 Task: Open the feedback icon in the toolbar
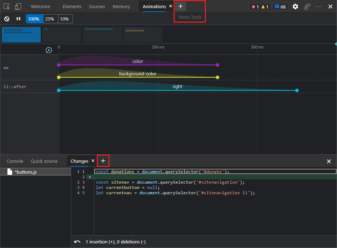(307, 6)
